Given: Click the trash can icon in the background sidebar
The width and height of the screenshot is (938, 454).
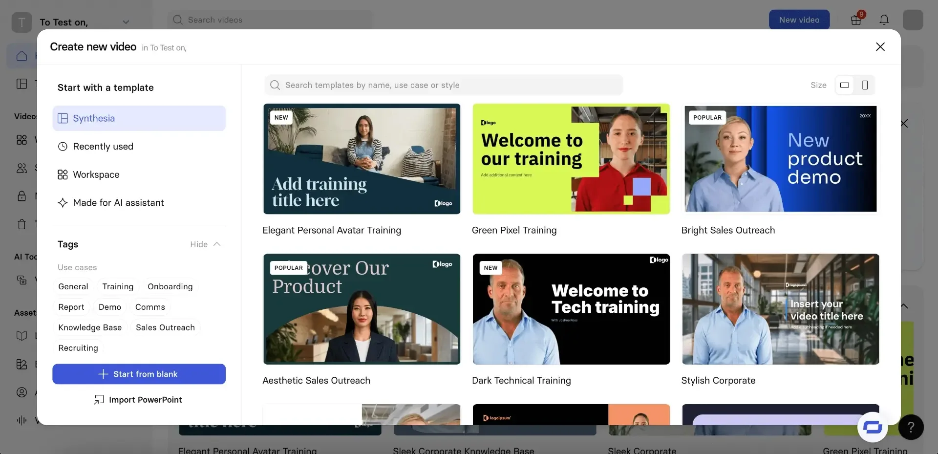Looking at the screenshot, I should 22,224.
